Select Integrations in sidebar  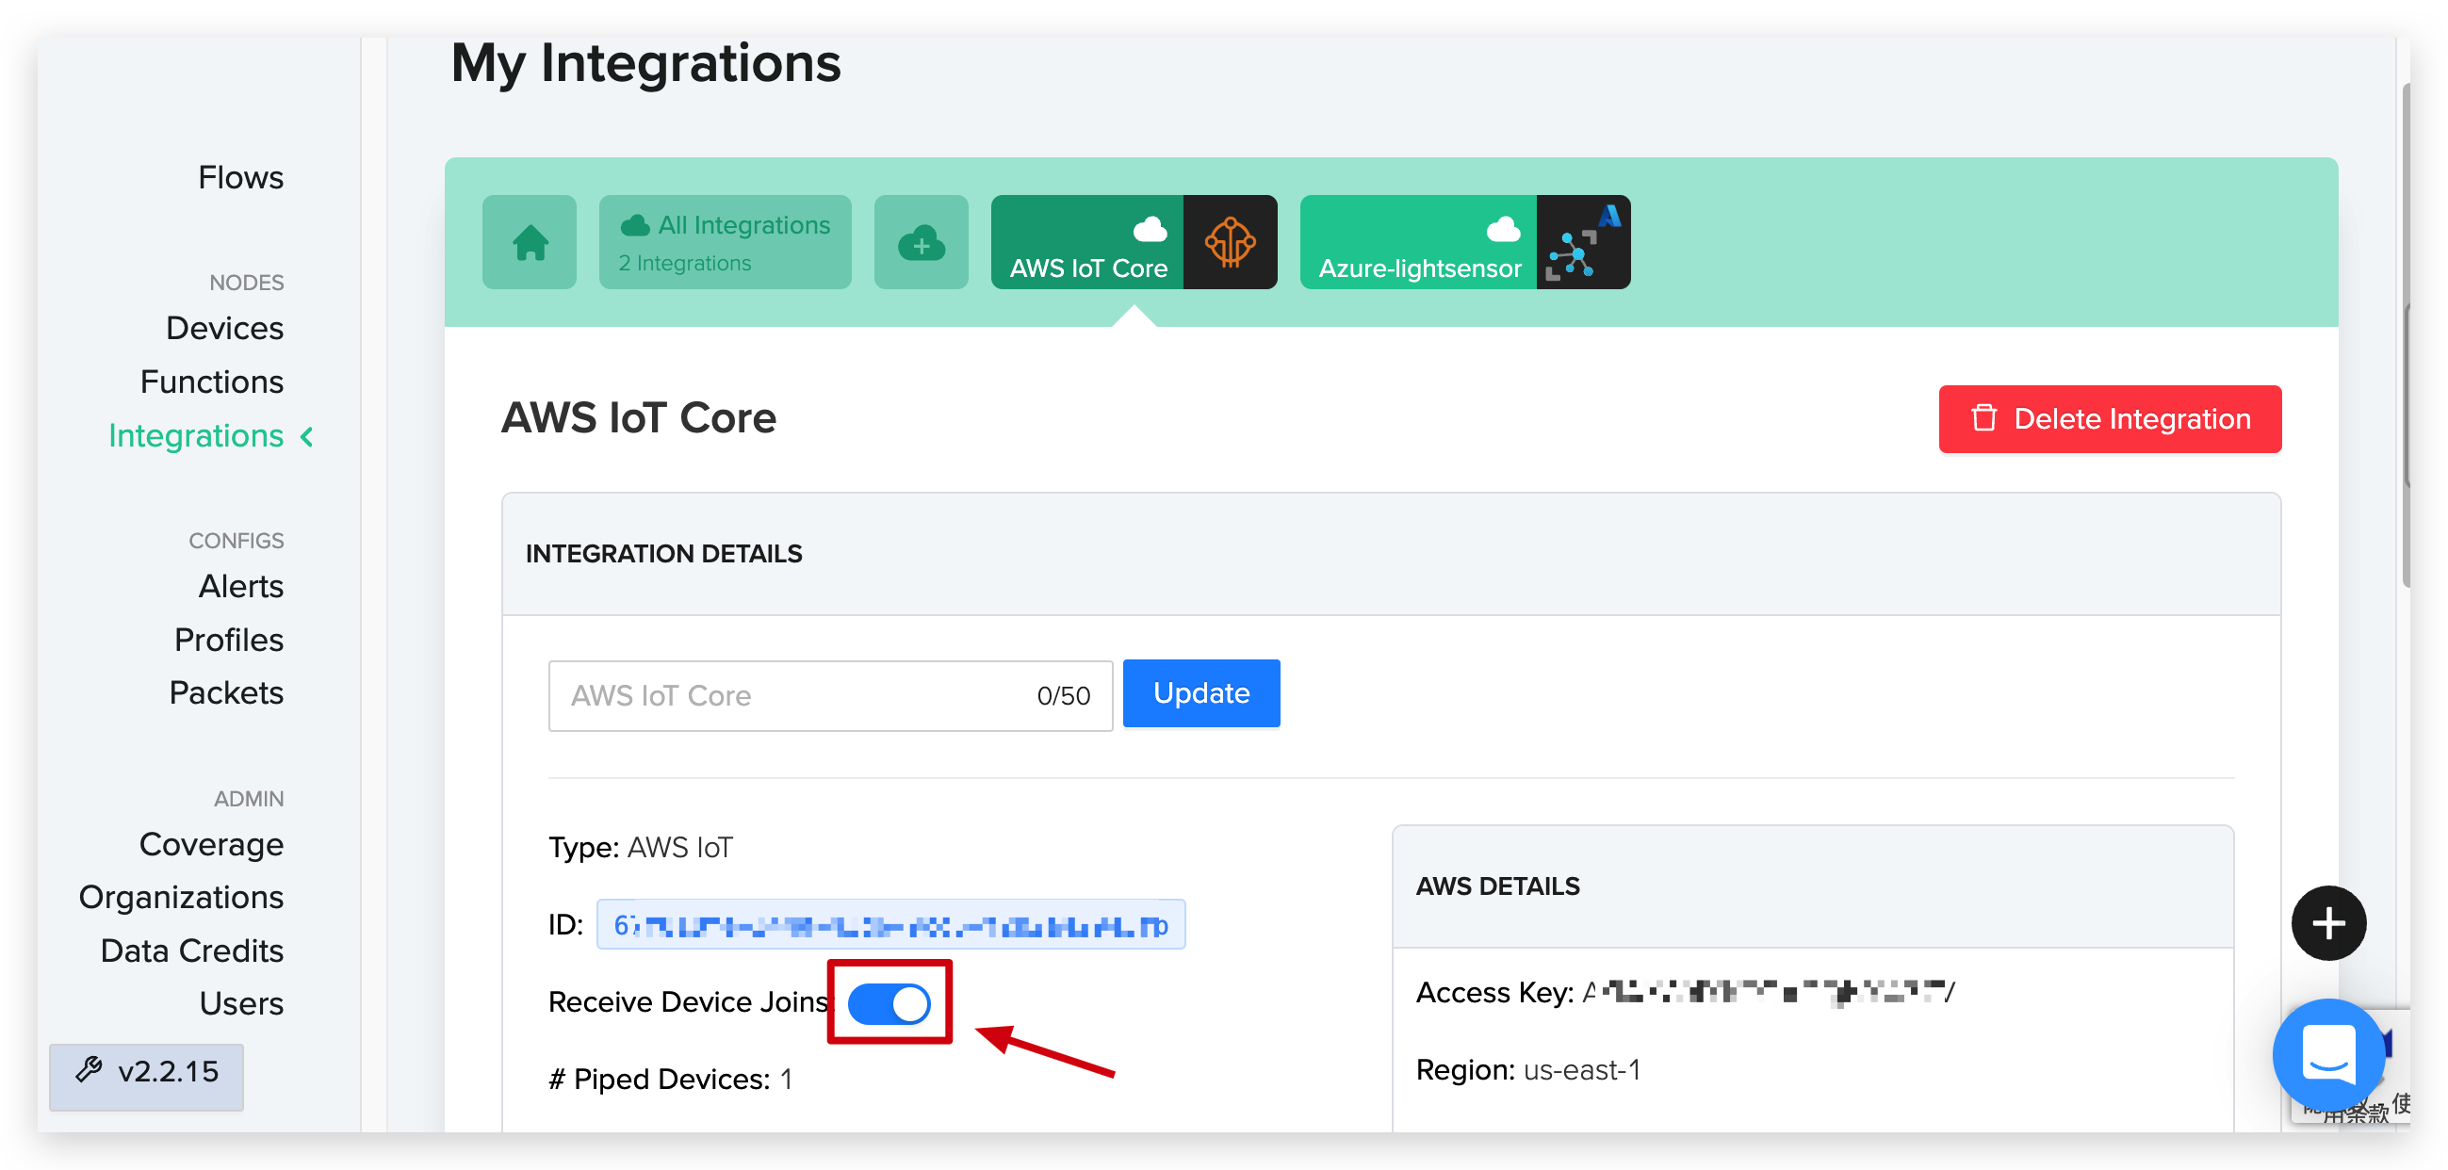point(196,436)
